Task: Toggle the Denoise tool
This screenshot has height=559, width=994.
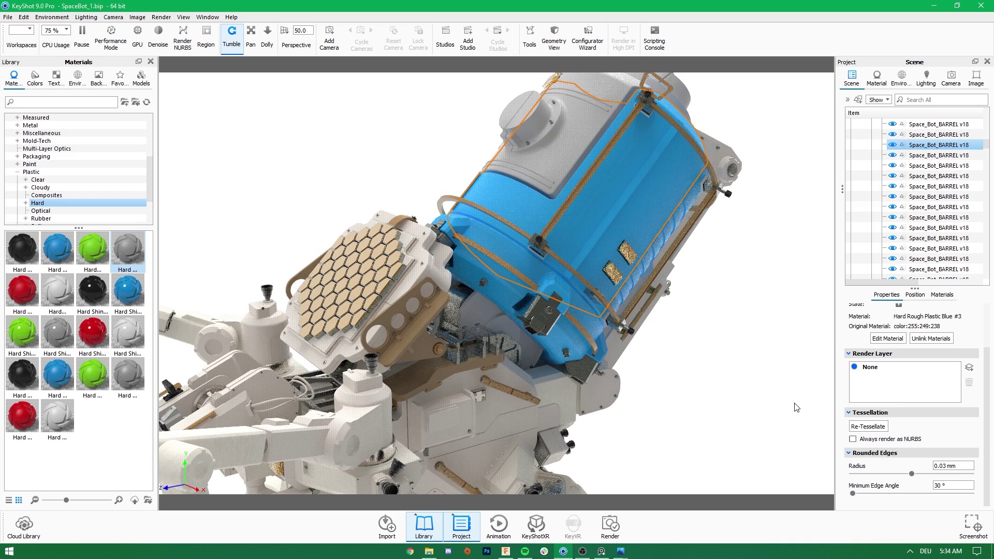Action: pos(158,36)
